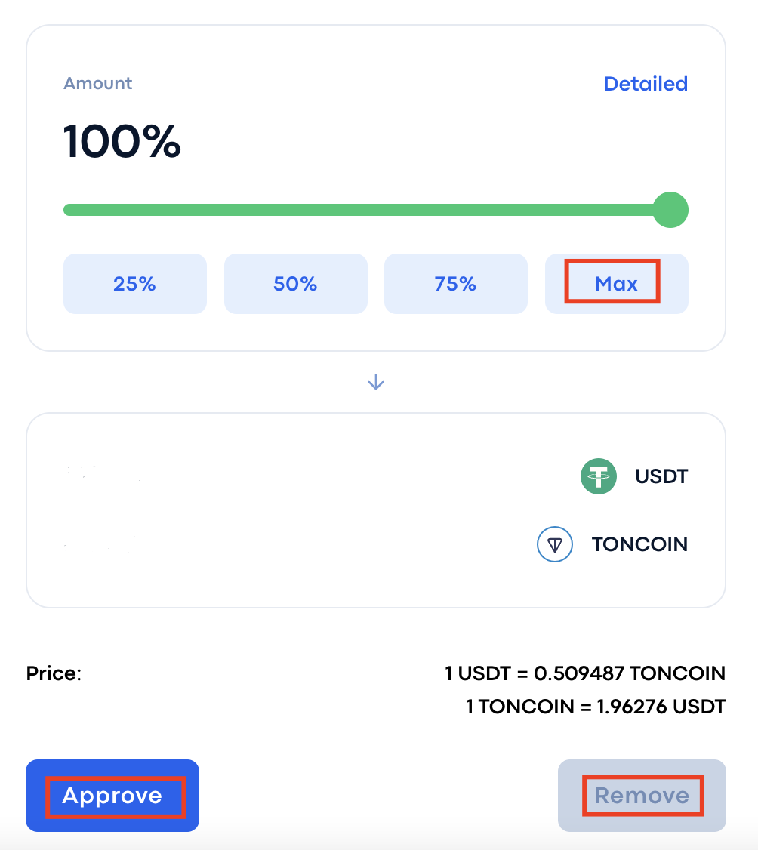Click the TONCOIN token label
This screenshot has height=850, width=758.
(639, 544)
